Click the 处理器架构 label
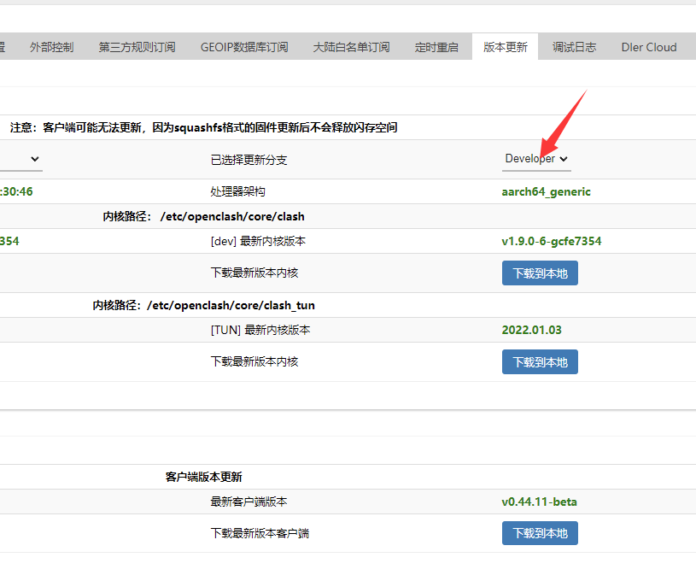The height and width of the screenshot is (575, 696). pyautogui.click(x=237, y=192)
